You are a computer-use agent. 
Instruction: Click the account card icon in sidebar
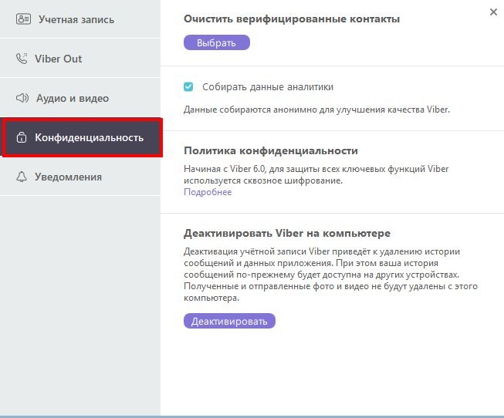[23, 19]
